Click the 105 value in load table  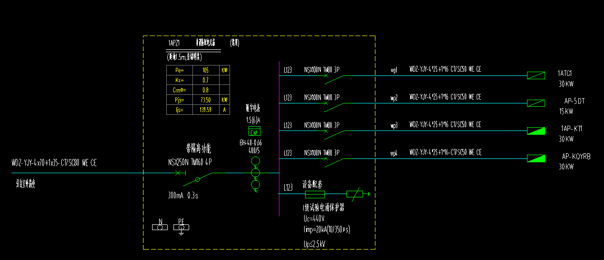pyautogui.click(x=206, y=70)
